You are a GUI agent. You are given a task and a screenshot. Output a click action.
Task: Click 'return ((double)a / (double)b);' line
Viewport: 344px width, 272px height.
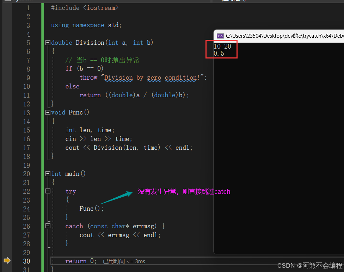pyautogui.click(x=134, y=95)
